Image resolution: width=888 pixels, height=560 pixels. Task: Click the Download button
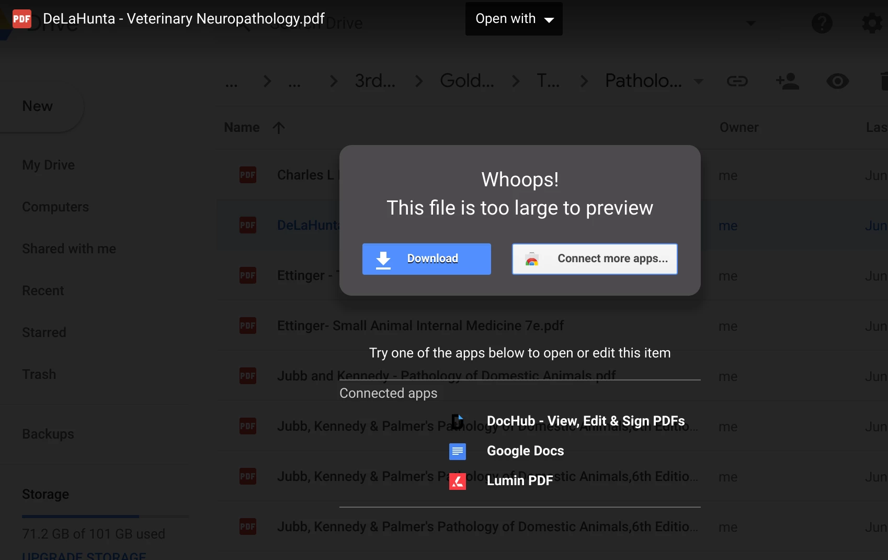[427, 259]
